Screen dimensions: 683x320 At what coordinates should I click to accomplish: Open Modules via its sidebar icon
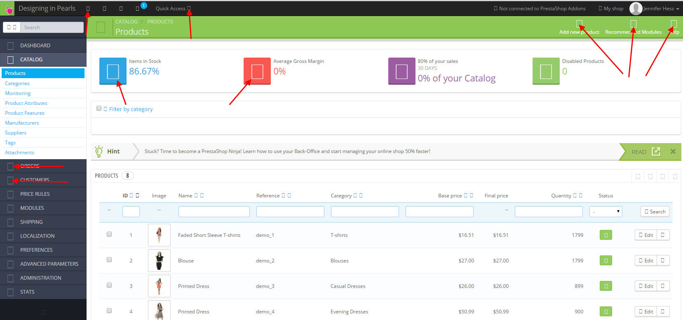11,208
